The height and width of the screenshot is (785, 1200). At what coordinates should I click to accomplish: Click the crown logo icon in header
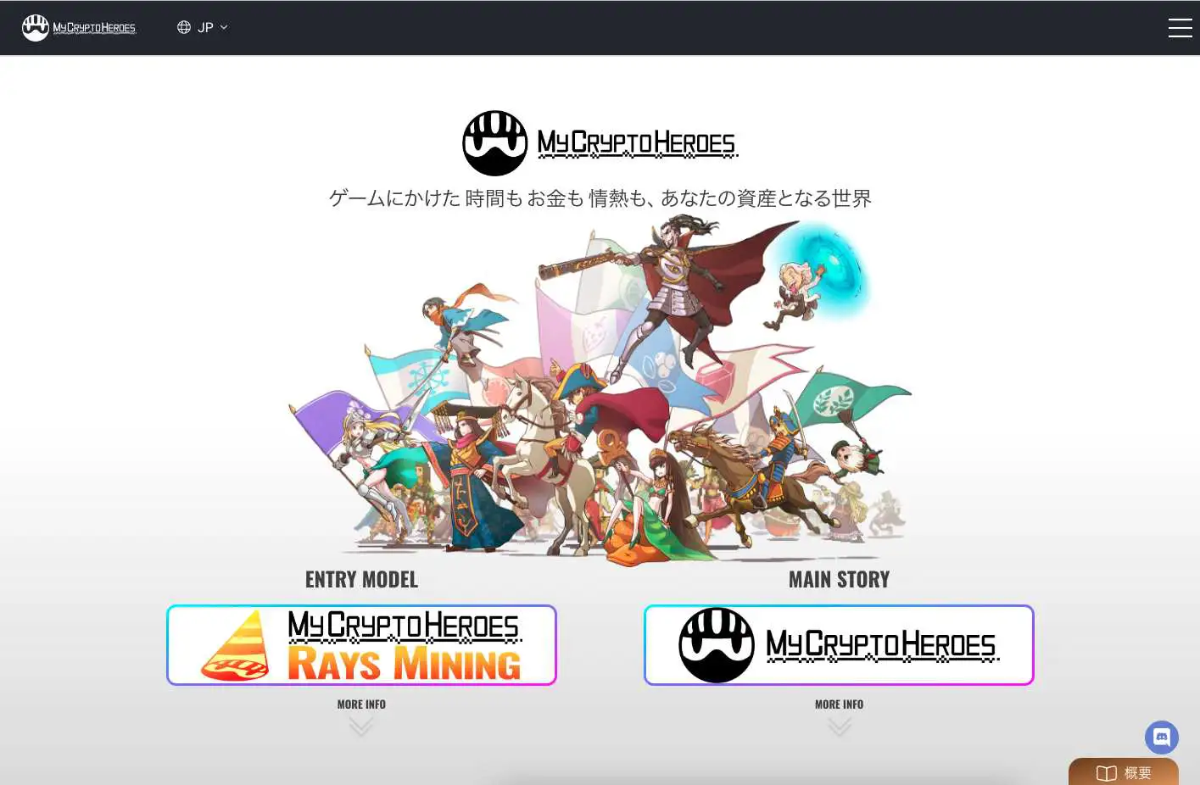36,28
